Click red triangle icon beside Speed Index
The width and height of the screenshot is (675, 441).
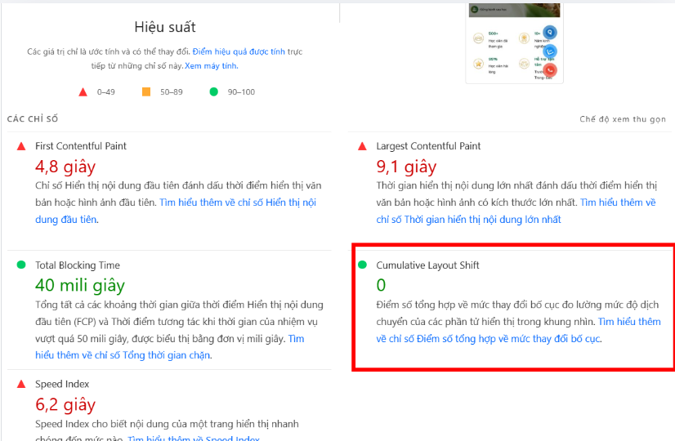click(21, 384)
